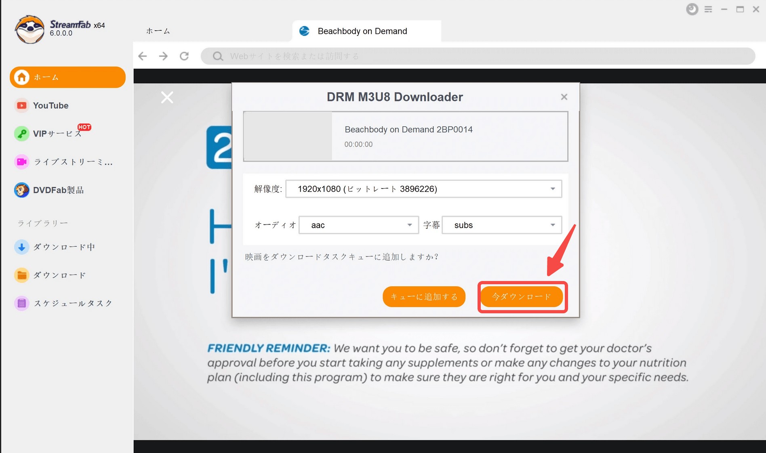Click the YouTube icon in sidebar
766x453 pixels.
(22, 105)
